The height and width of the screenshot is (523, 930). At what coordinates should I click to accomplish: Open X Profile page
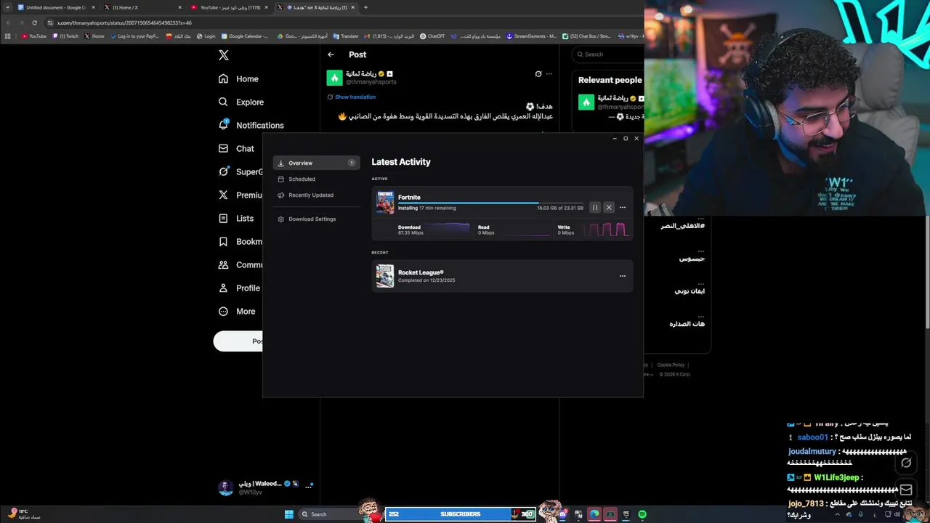pos(239,288)
